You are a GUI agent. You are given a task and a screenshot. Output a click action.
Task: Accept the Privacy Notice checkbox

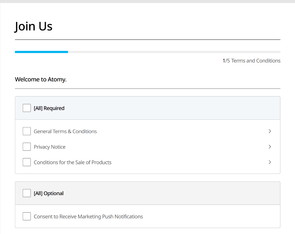click(x=27, y=147)
